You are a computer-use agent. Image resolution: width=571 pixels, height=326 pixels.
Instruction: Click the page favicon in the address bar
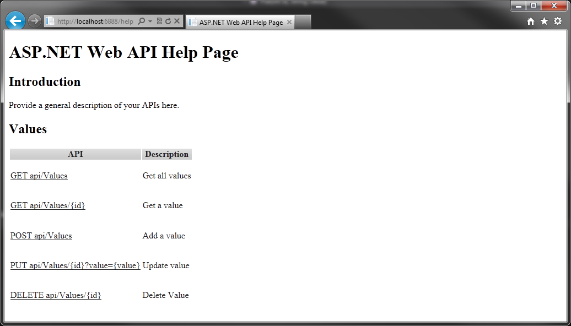(50, 20)
